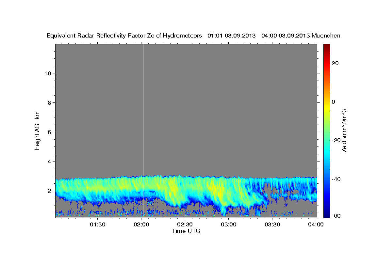Click the '01:30' time tick label
Screen dimensions: 392x261
(x=98, y=224)
